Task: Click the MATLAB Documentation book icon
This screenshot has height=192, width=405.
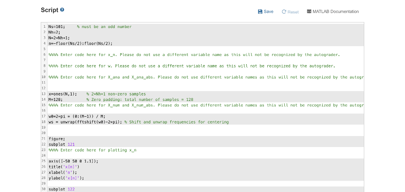Action: pyautogui.click(x=309, y=11)
